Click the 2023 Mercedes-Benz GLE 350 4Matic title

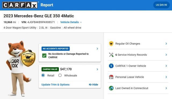[x=39, y=16]
